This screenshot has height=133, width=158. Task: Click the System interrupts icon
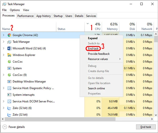point(9,95)
